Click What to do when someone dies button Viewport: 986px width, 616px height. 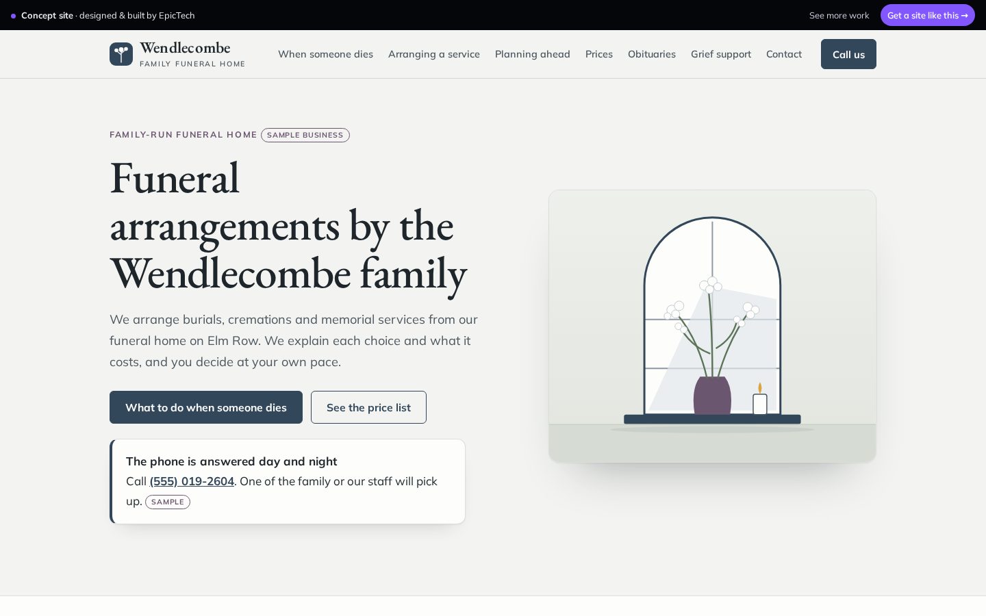[206, 407]
